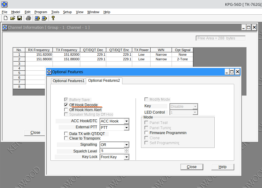Enable the Off Hook Horn Alert checkbox
This screenshot has height=188, width=262.
coord(66,110)
